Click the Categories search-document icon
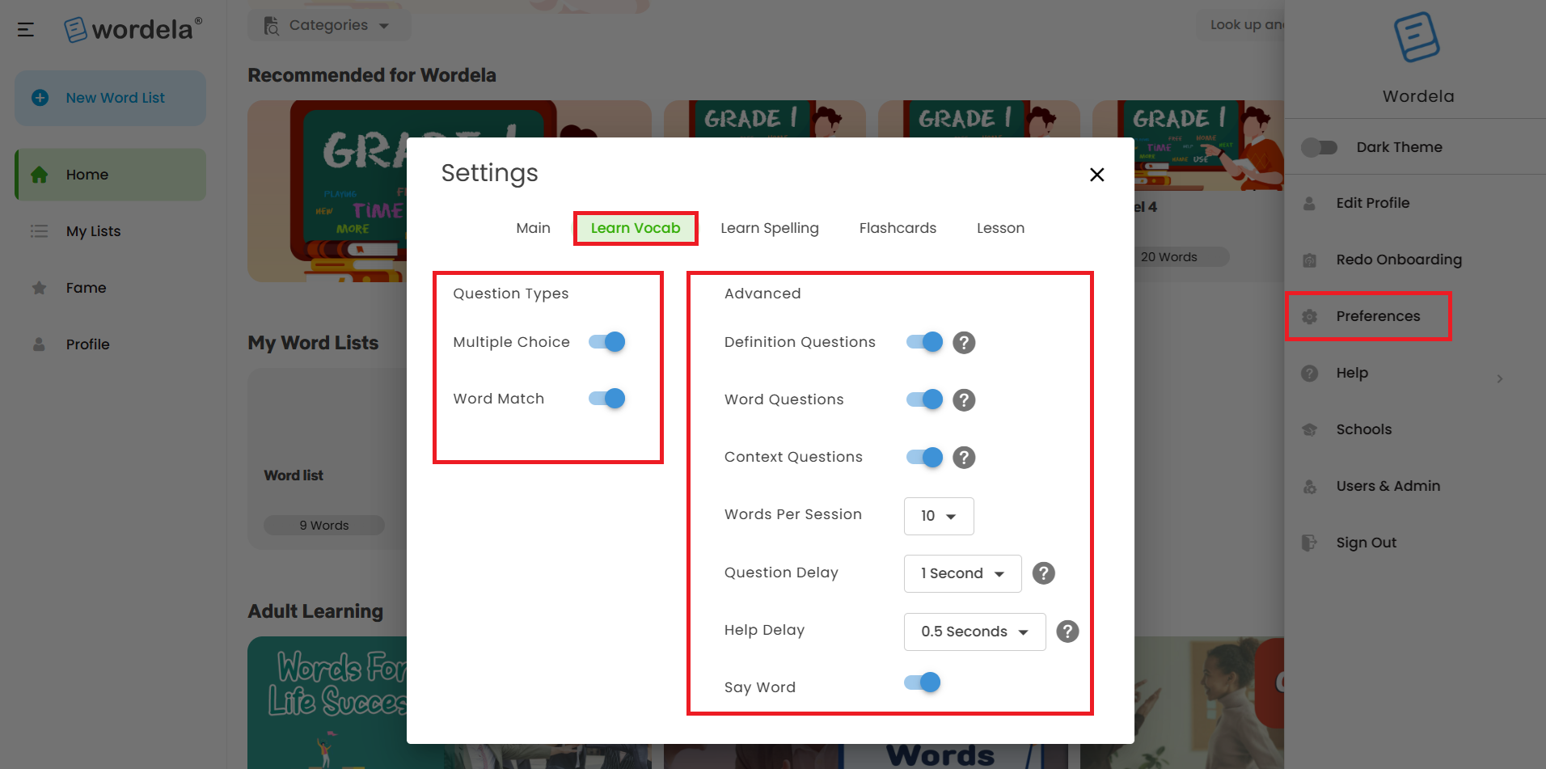The image size is (1546, 769). tap(271, 26)
